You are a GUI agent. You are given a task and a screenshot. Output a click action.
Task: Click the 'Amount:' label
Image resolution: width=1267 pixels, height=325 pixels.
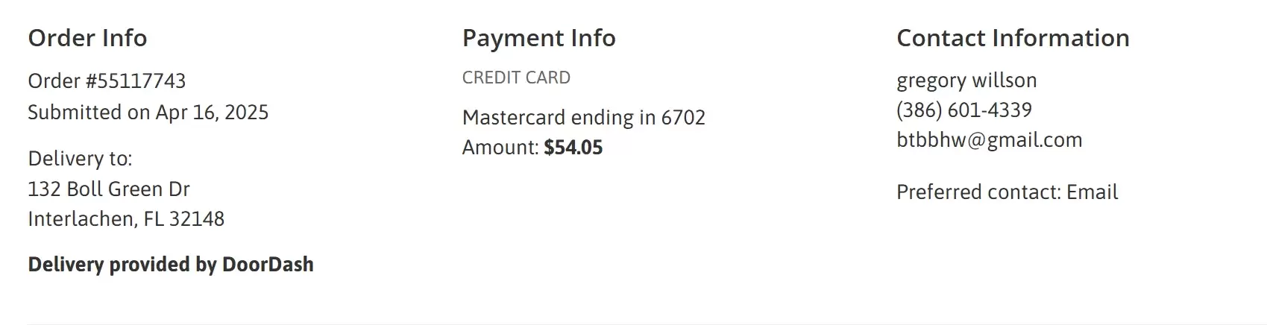(500, 148)
